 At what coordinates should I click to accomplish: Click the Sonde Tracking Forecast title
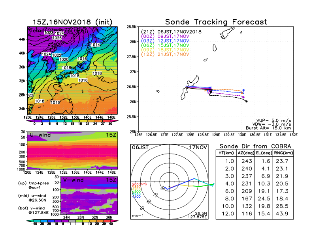(216, 22)
